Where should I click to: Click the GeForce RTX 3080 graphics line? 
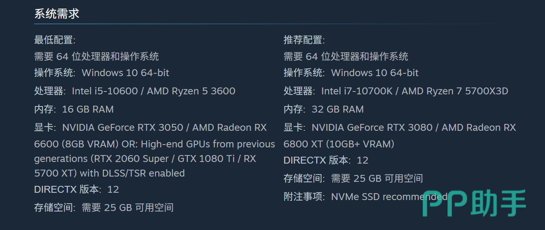point(400,128)
